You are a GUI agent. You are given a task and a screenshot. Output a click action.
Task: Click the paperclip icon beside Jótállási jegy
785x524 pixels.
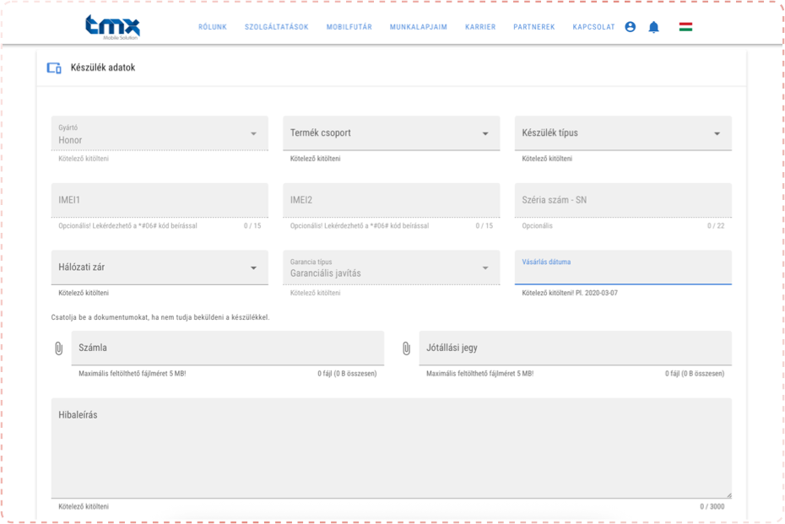406,348
